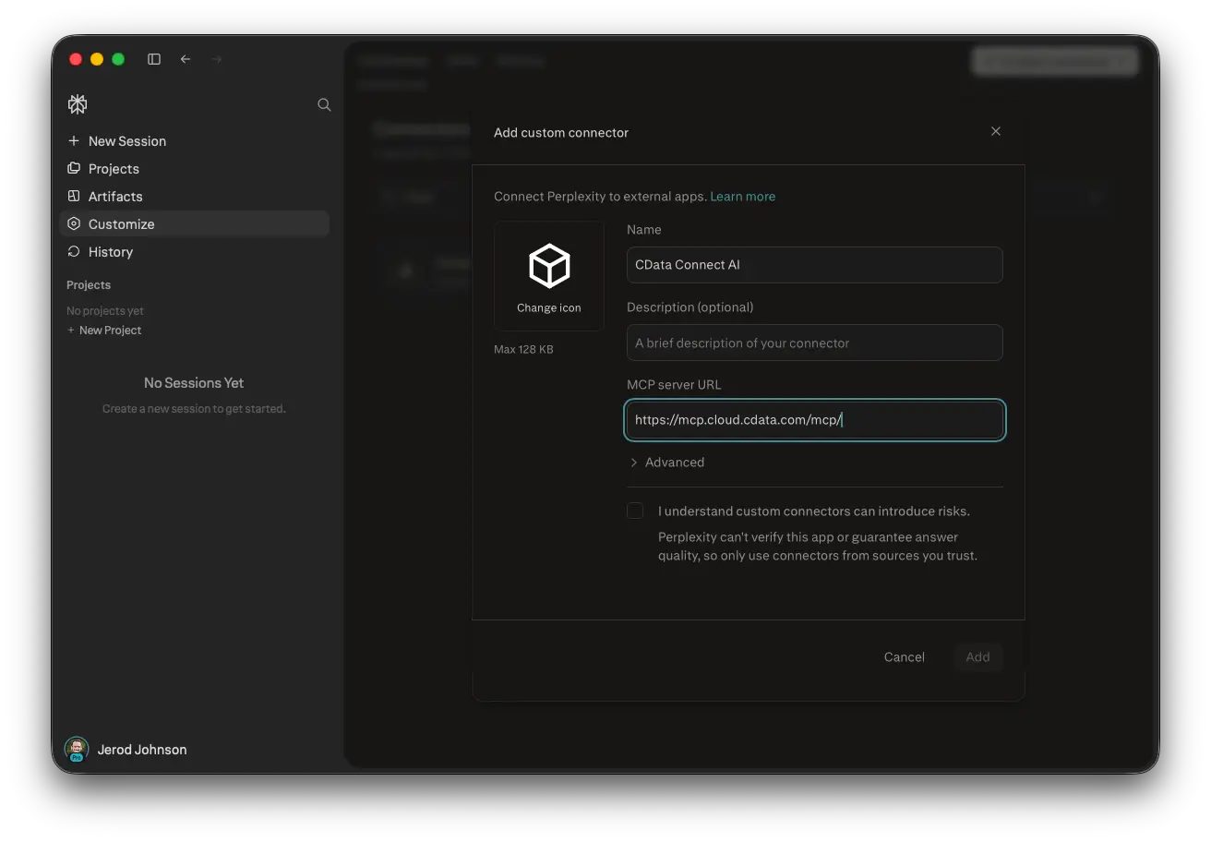Screen dimensions: 1211x842
Task: Click 'Max 128 KB' text
Action: point(524,350)
